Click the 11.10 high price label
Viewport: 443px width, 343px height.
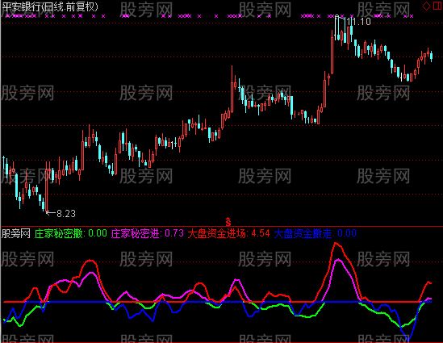pos(358,22)
